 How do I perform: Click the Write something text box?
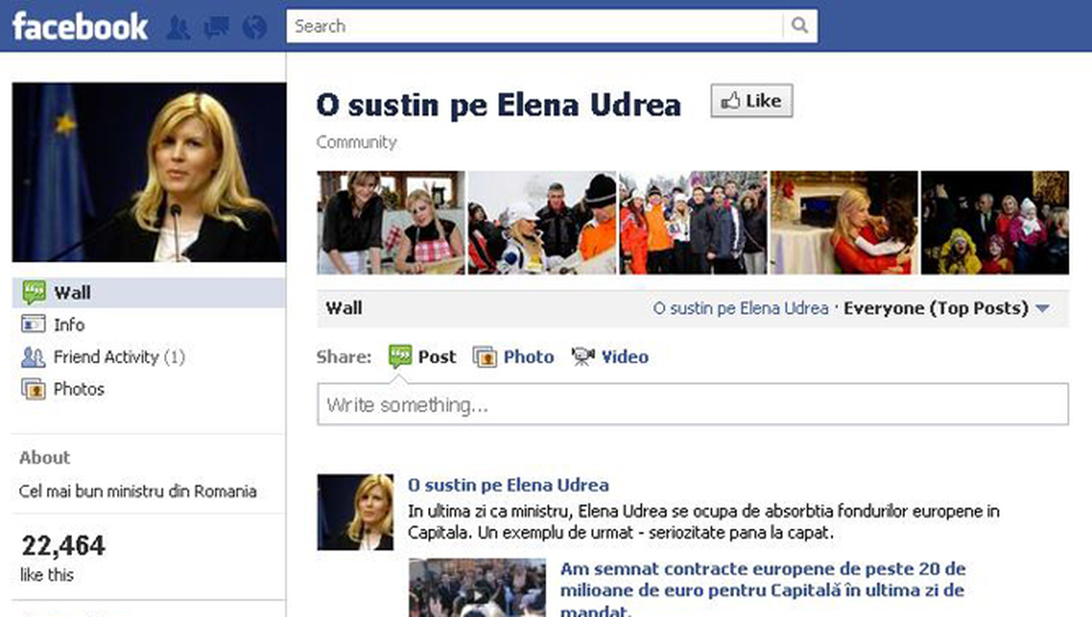pos(692,405)
